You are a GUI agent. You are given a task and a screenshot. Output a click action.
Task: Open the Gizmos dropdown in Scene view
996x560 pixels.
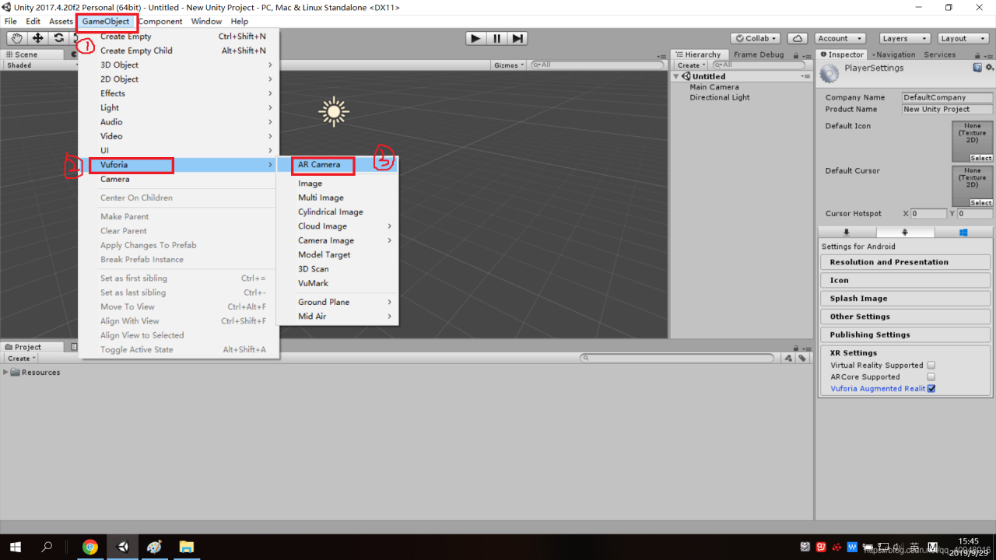point(509,65)
